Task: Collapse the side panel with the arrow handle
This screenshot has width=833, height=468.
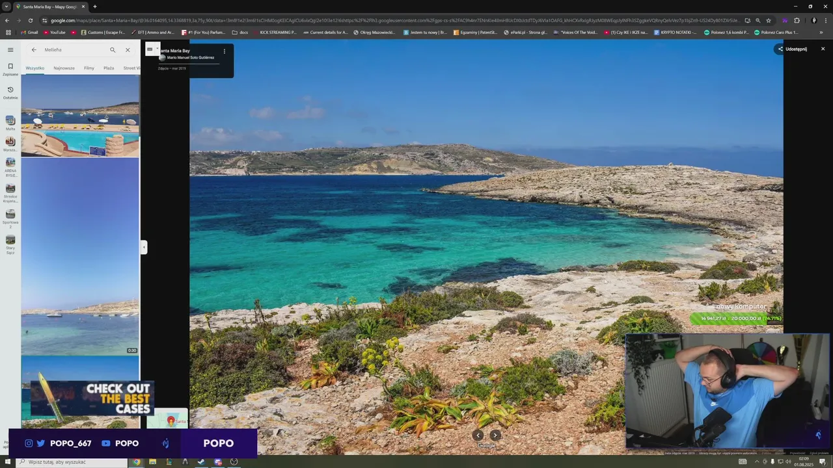Action: [144, 247]
